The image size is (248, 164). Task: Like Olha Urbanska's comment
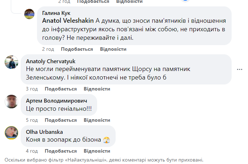(x=61, y=151)
